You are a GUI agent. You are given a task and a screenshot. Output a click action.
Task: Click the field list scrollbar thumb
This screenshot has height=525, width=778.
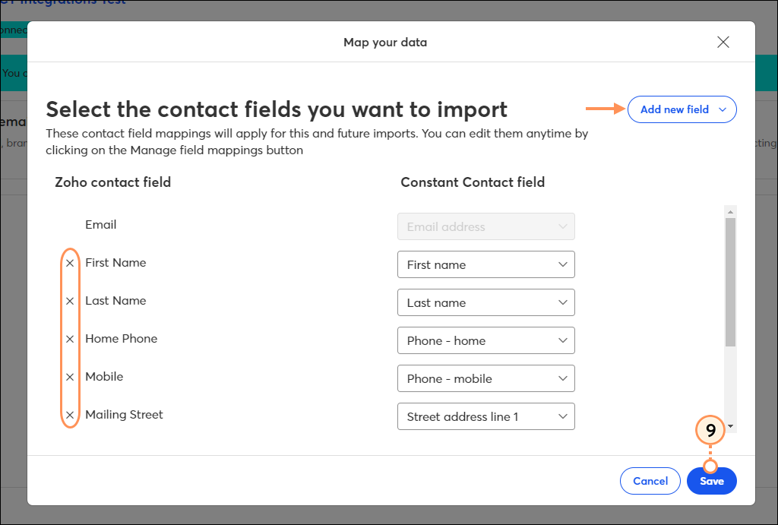pos(730,283)
